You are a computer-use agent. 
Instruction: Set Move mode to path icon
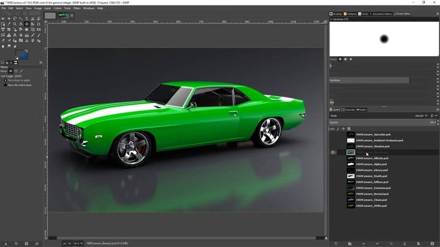click(x=21, y=71)
